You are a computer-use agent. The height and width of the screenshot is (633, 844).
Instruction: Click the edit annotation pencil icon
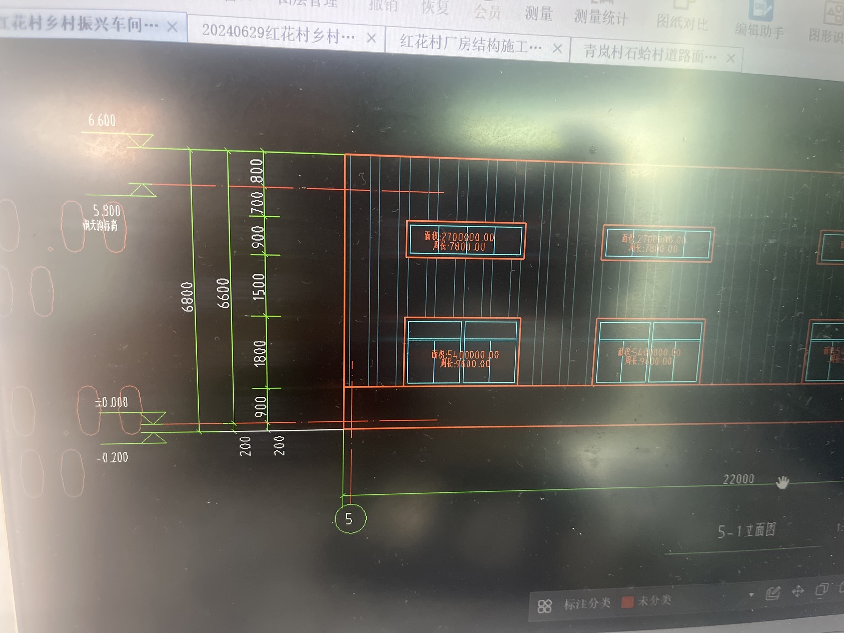click(773, 593)
